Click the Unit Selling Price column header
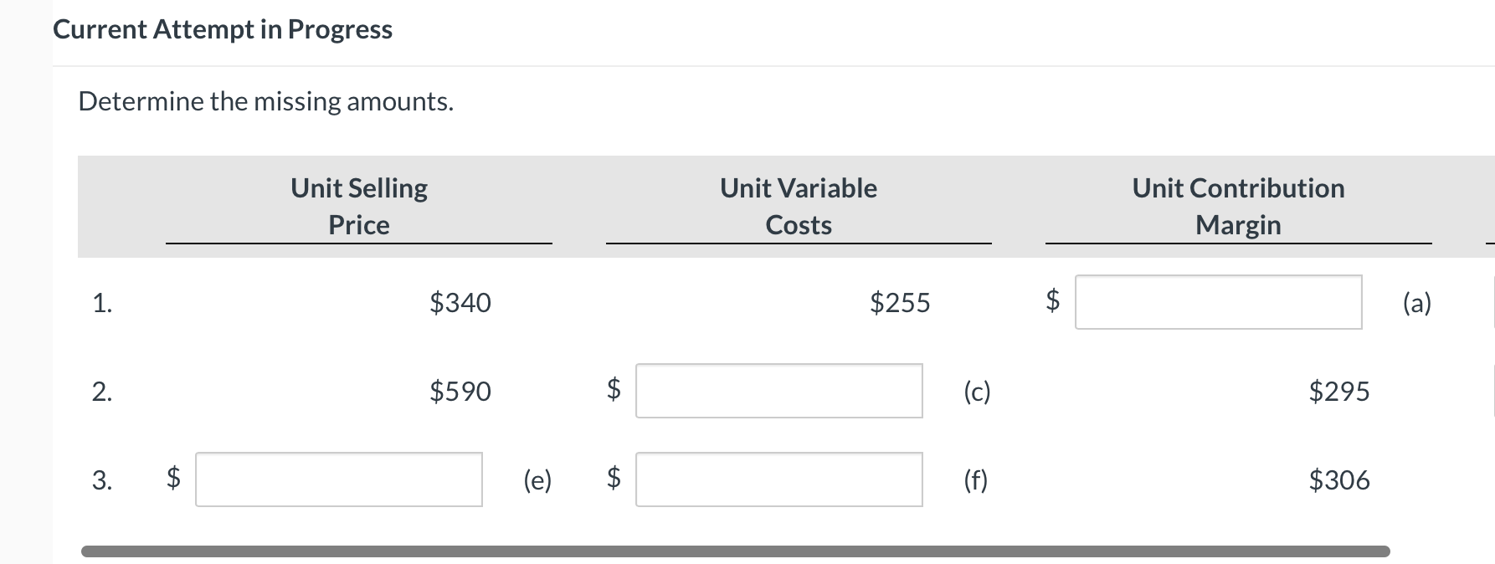Viewport: 1495px width, 564px height. click(x=358, y=206)
